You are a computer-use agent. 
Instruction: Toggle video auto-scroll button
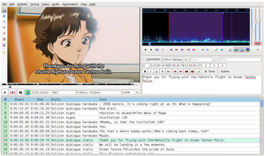click(28, 92)
